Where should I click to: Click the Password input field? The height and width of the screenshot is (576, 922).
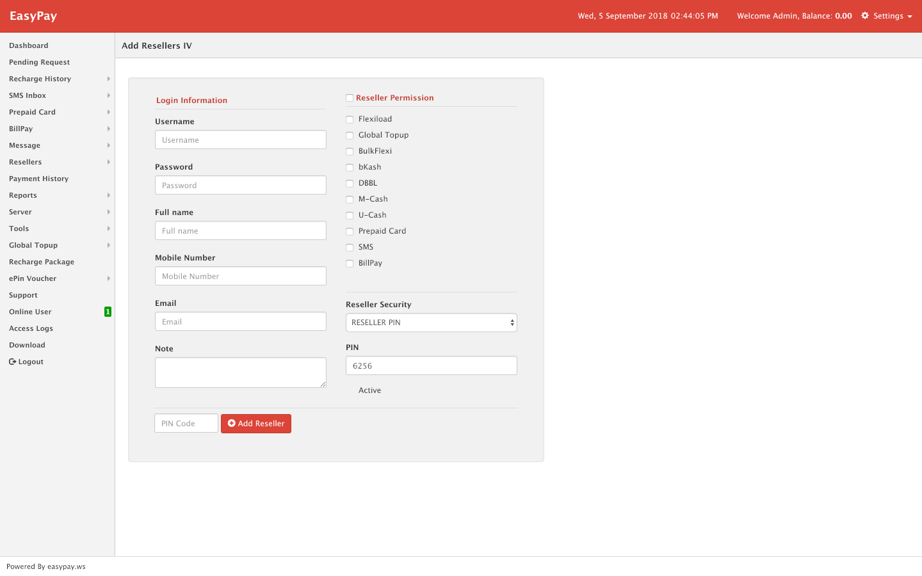pyautogui.click(x=241, y=185)
